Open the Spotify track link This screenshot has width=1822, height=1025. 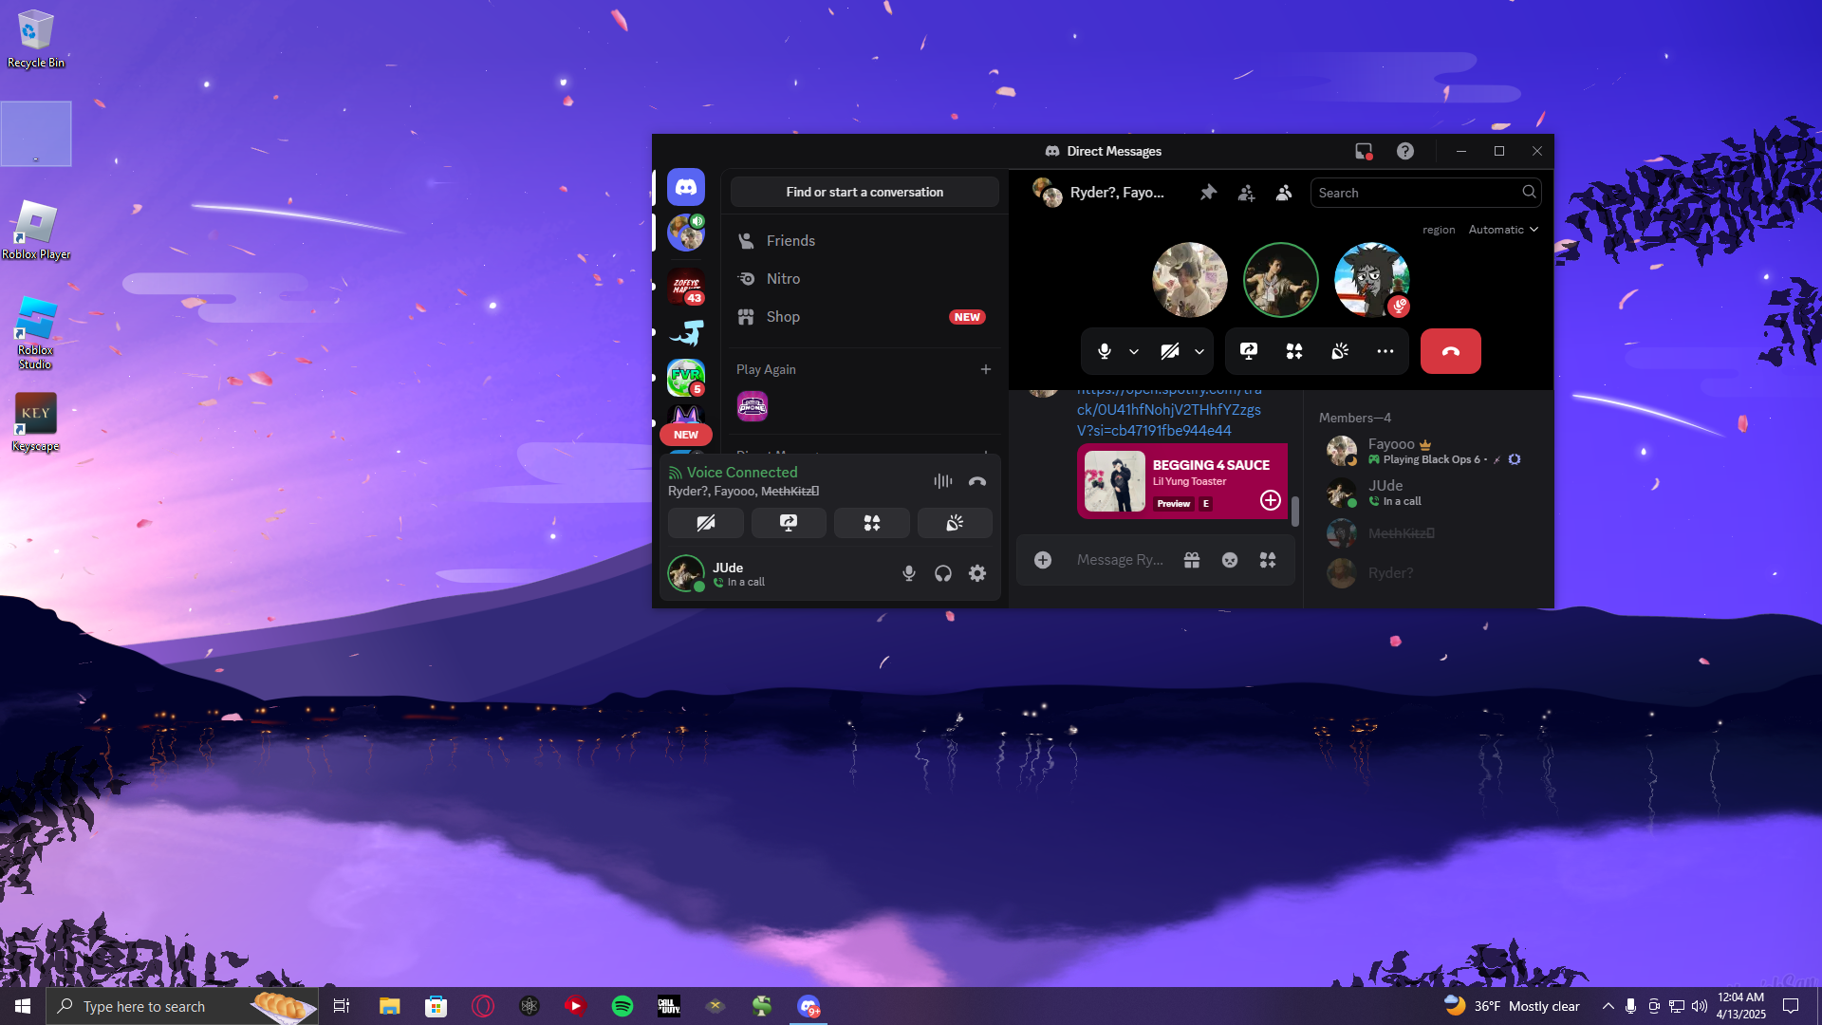(1169, 410)
